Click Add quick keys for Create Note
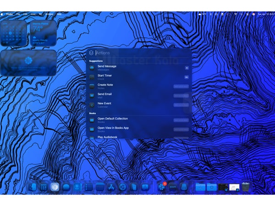 click(181, 87)
